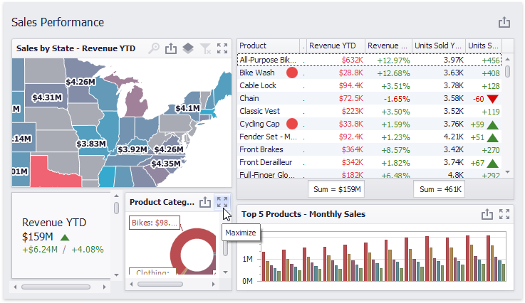Maximize the Top 5 Products panel

tap(504, 214)
